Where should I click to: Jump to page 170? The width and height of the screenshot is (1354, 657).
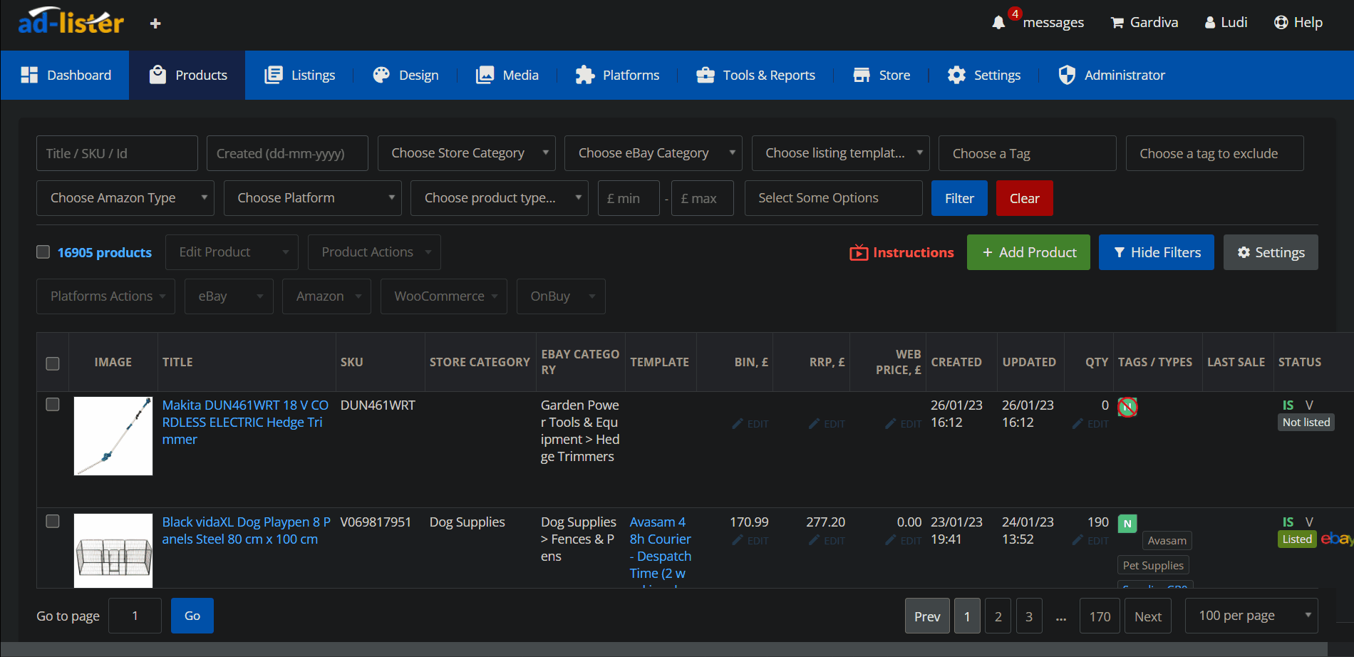(1100, 616)
